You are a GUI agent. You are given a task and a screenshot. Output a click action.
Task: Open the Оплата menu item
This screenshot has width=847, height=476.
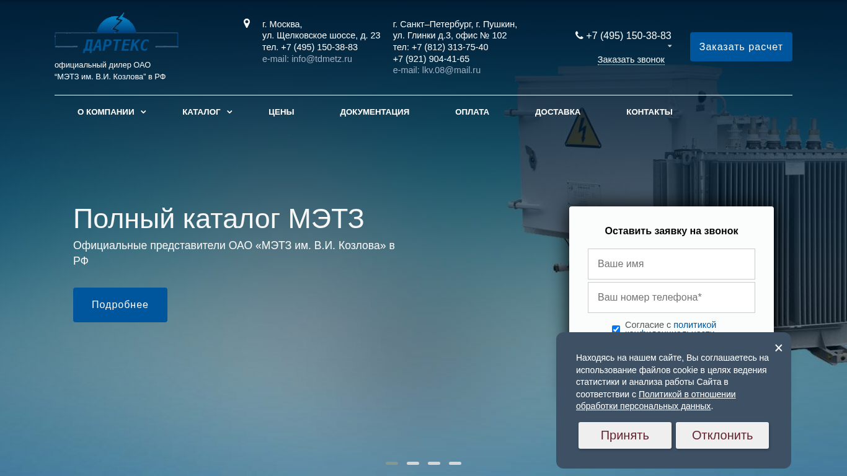coord(472,112)
